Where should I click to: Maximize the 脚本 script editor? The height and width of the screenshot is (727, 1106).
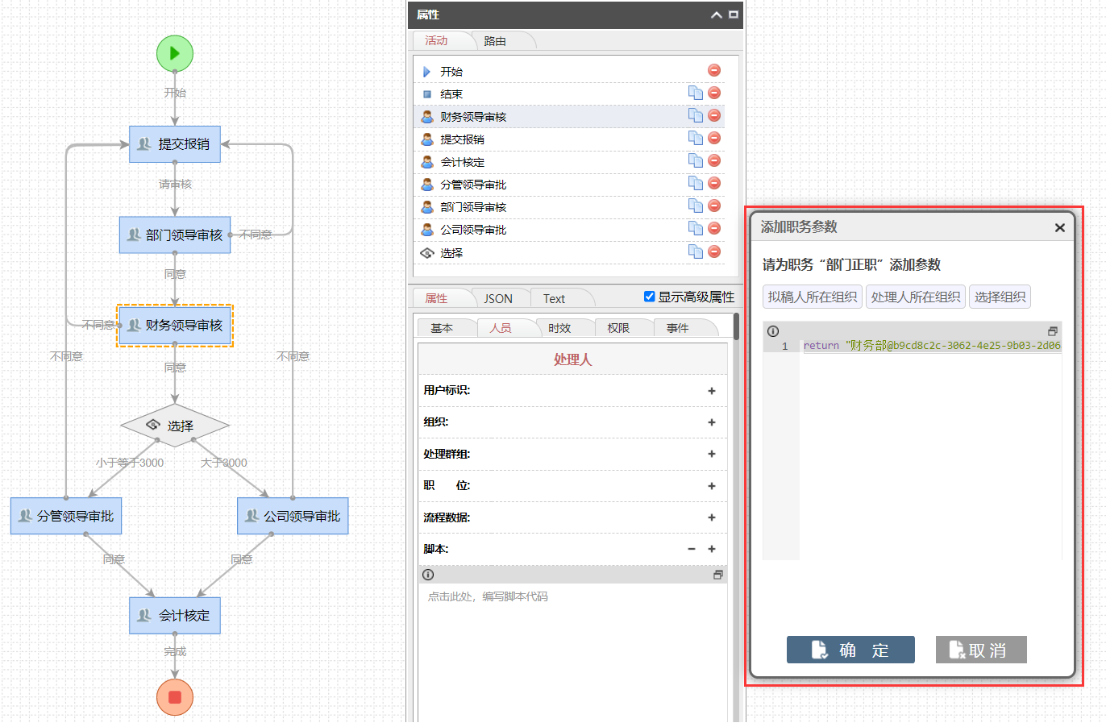717,575
